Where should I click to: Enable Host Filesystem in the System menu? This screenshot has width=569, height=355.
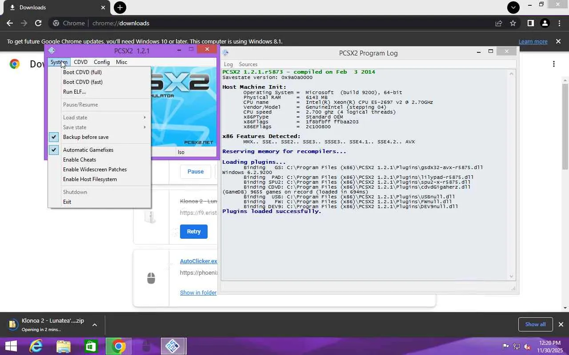pyautogui.click(x=100, y=179)
